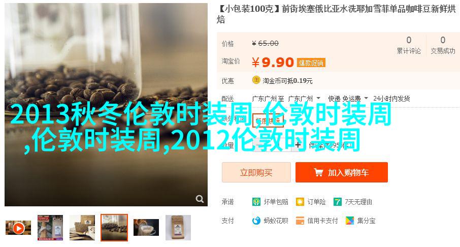This screenshot has width=460, height=247.
Task: Click the 信用卡支付 card icon
Action: click(300, 221)
